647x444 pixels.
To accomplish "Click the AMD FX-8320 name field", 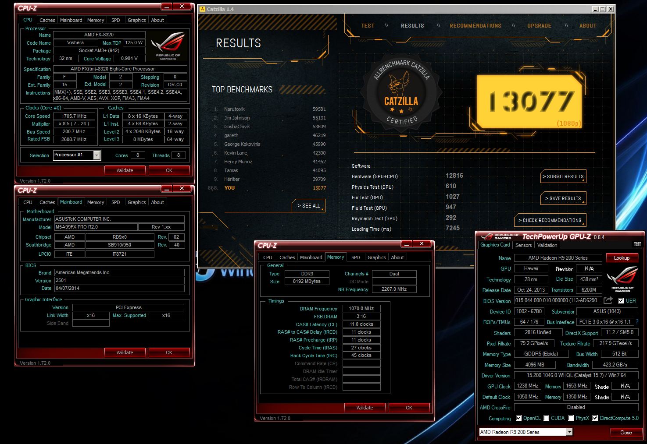I will 99,35.
